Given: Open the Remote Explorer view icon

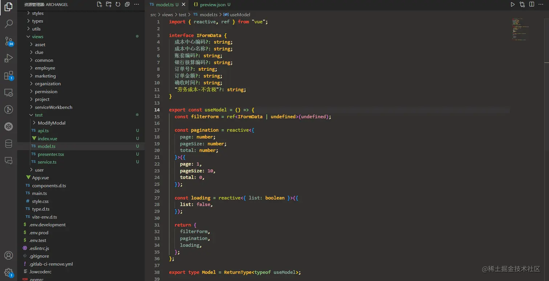Looking at the screenshot, I should coord(8,93).
